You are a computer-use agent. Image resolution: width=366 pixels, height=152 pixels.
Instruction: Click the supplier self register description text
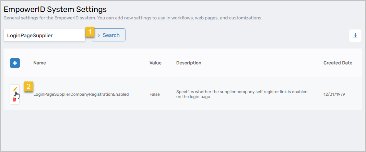pyautogui.click(x=242, y=94)
